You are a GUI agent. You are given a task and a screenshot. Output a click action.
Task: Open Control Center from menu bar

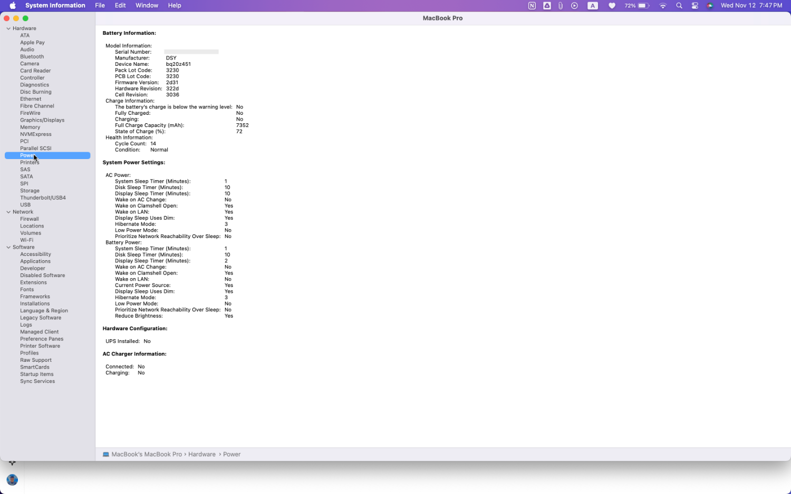point(694,6)
